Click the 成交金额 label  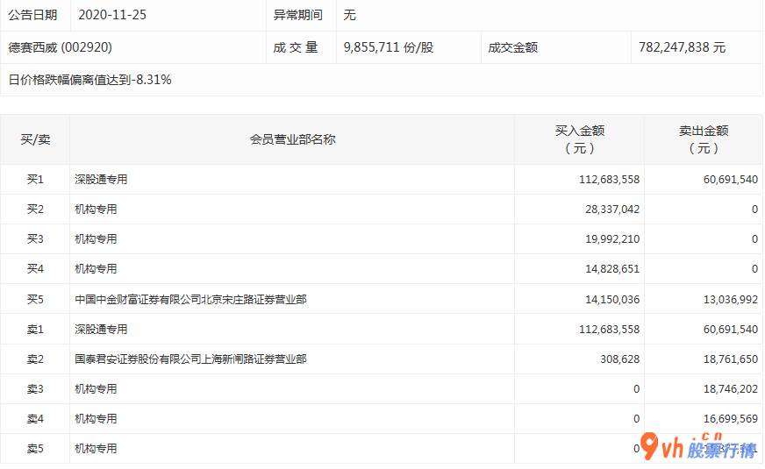[x=512, y=47]
